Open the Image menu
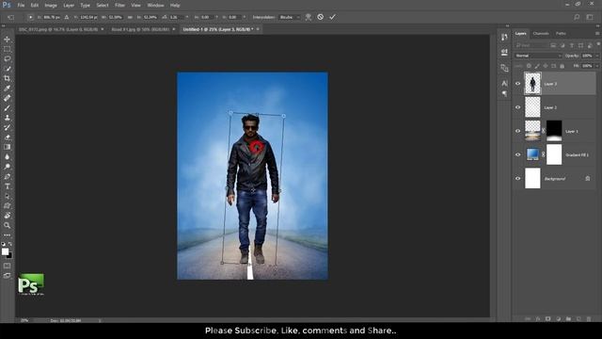 [50, 6]
